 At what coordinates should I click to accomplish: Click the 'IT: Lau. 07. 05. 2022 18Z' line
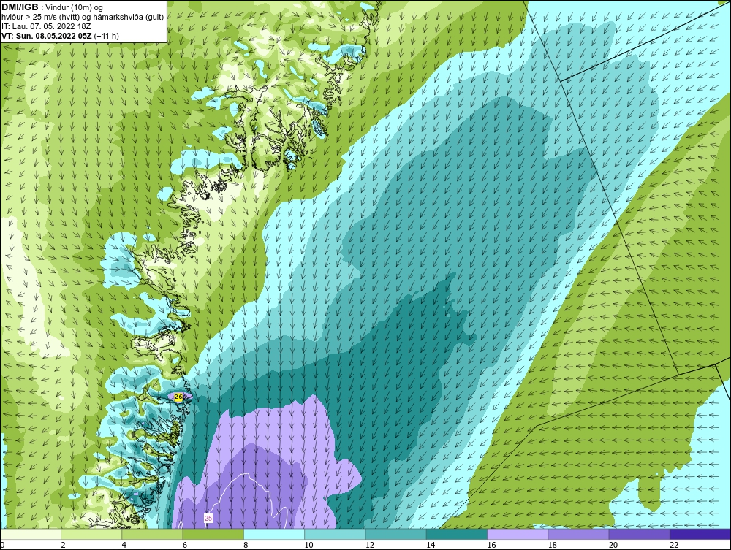click(x=46, y=26)
